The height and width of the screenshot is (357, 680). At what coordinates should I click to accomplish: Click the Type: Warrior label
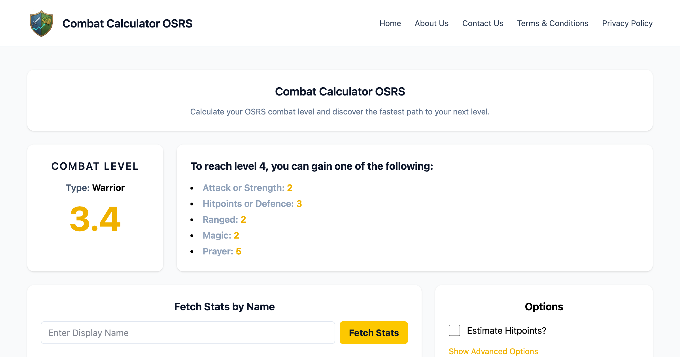(95, 188)
